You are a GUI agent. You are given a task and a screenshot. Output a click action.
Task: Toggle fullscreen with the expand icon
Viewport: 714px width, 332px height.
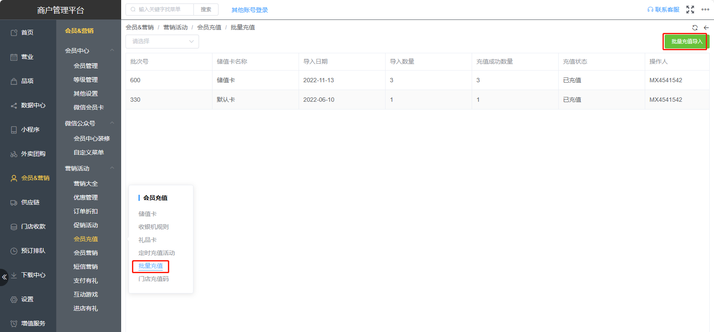coord(690,10)
